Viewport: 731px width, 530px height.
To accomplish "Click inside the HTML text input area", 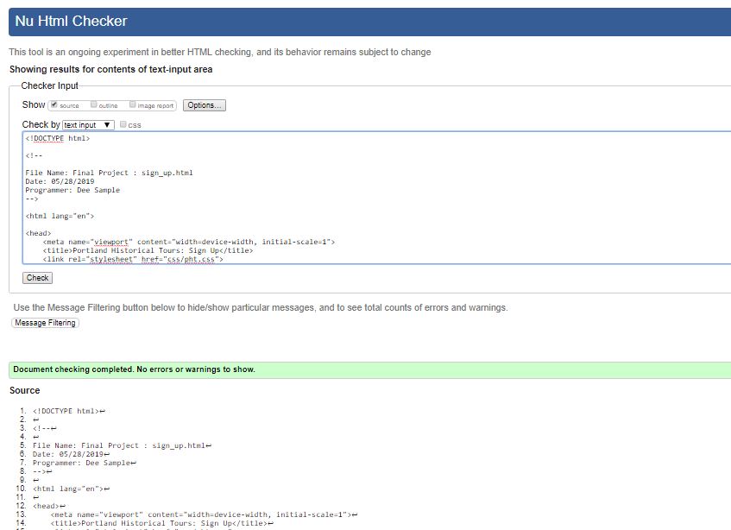I will pyautogui.click(x=376, y=198).
